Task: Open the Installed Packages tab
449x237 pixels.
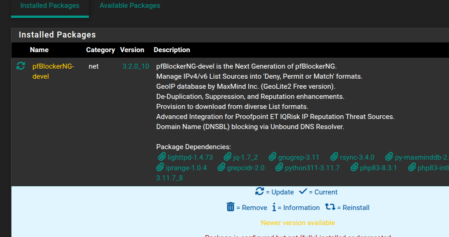Action: [x=50, y=5]
